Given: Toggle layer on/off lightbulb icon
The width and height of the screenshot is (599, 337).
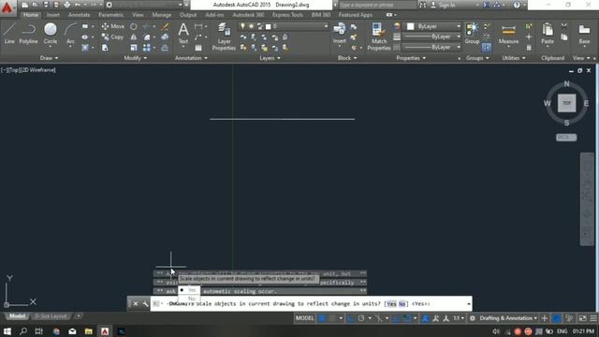Looking at the screenshot, I should [x=242, y=26].
